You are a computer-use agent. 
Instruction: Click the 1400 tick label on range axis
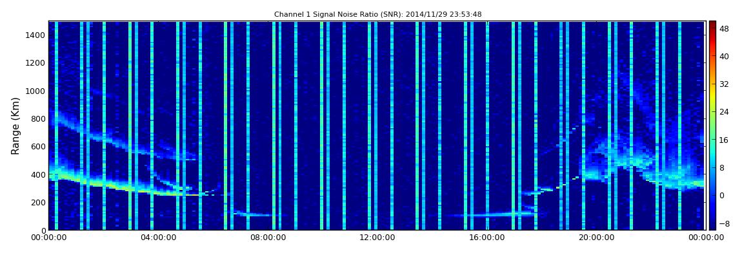click(x=35, y=35)
